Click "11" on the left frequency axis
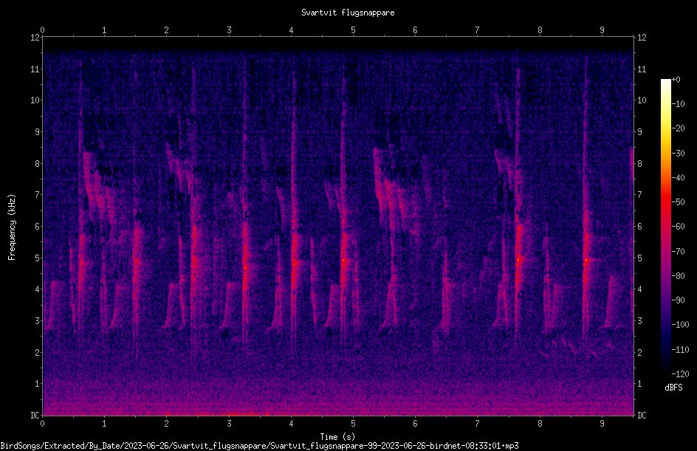Viewport: 697px width, 451px height. pos(35,69)
